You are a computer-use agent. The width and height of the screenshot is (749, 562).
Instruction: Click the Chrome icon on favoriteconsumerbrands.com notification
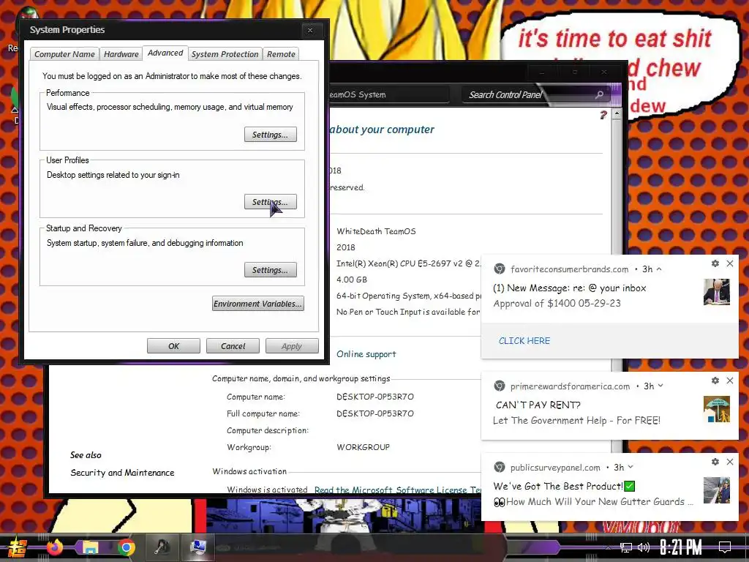[499, 269]
